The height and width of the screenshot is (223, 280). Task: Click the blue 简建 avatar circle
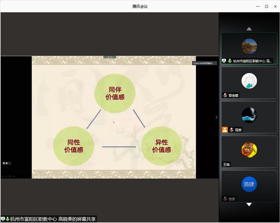[249, 184]
